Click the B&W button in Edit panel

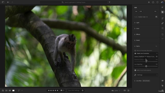coord(141,11)
